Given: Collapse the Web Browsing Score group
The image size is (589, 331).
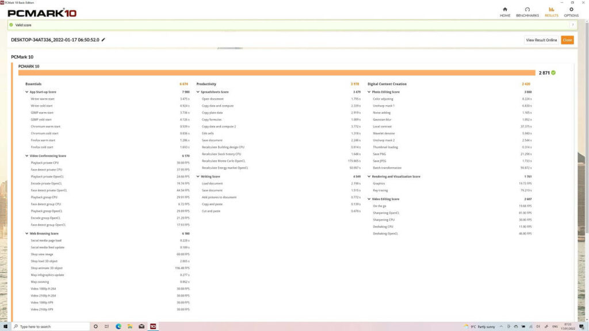Looking at the screenshot, I should [x=26, y=233].
